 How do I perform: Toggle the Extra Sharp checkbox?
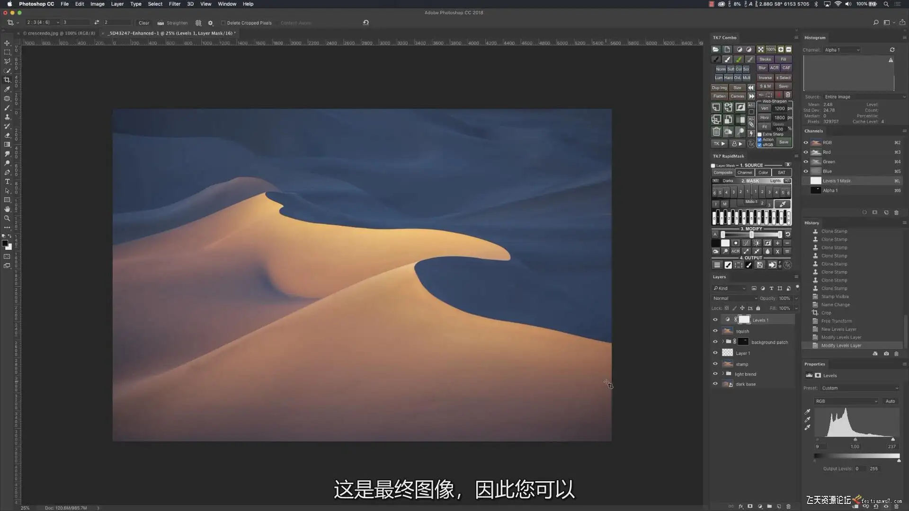click(760, 134)
